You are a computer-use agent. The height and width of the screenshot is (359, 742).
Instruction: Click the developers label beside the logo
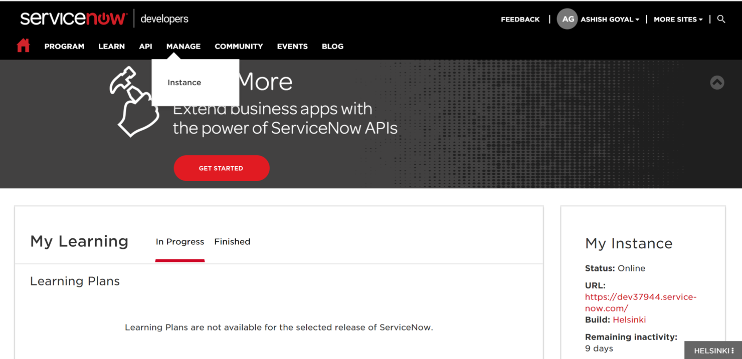164,19
